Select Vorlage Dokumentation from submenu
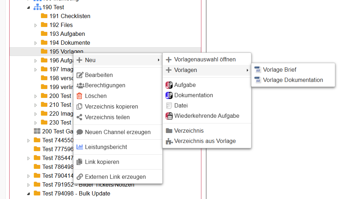The image size is (347, 199). click(293, 80)
